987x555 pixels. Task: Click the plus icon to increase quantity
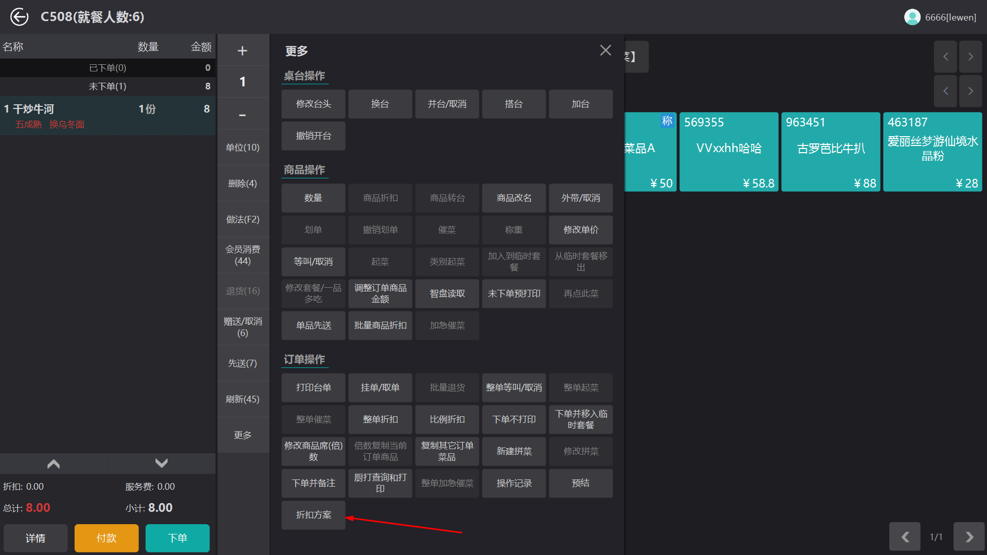[x=242, y=50]
